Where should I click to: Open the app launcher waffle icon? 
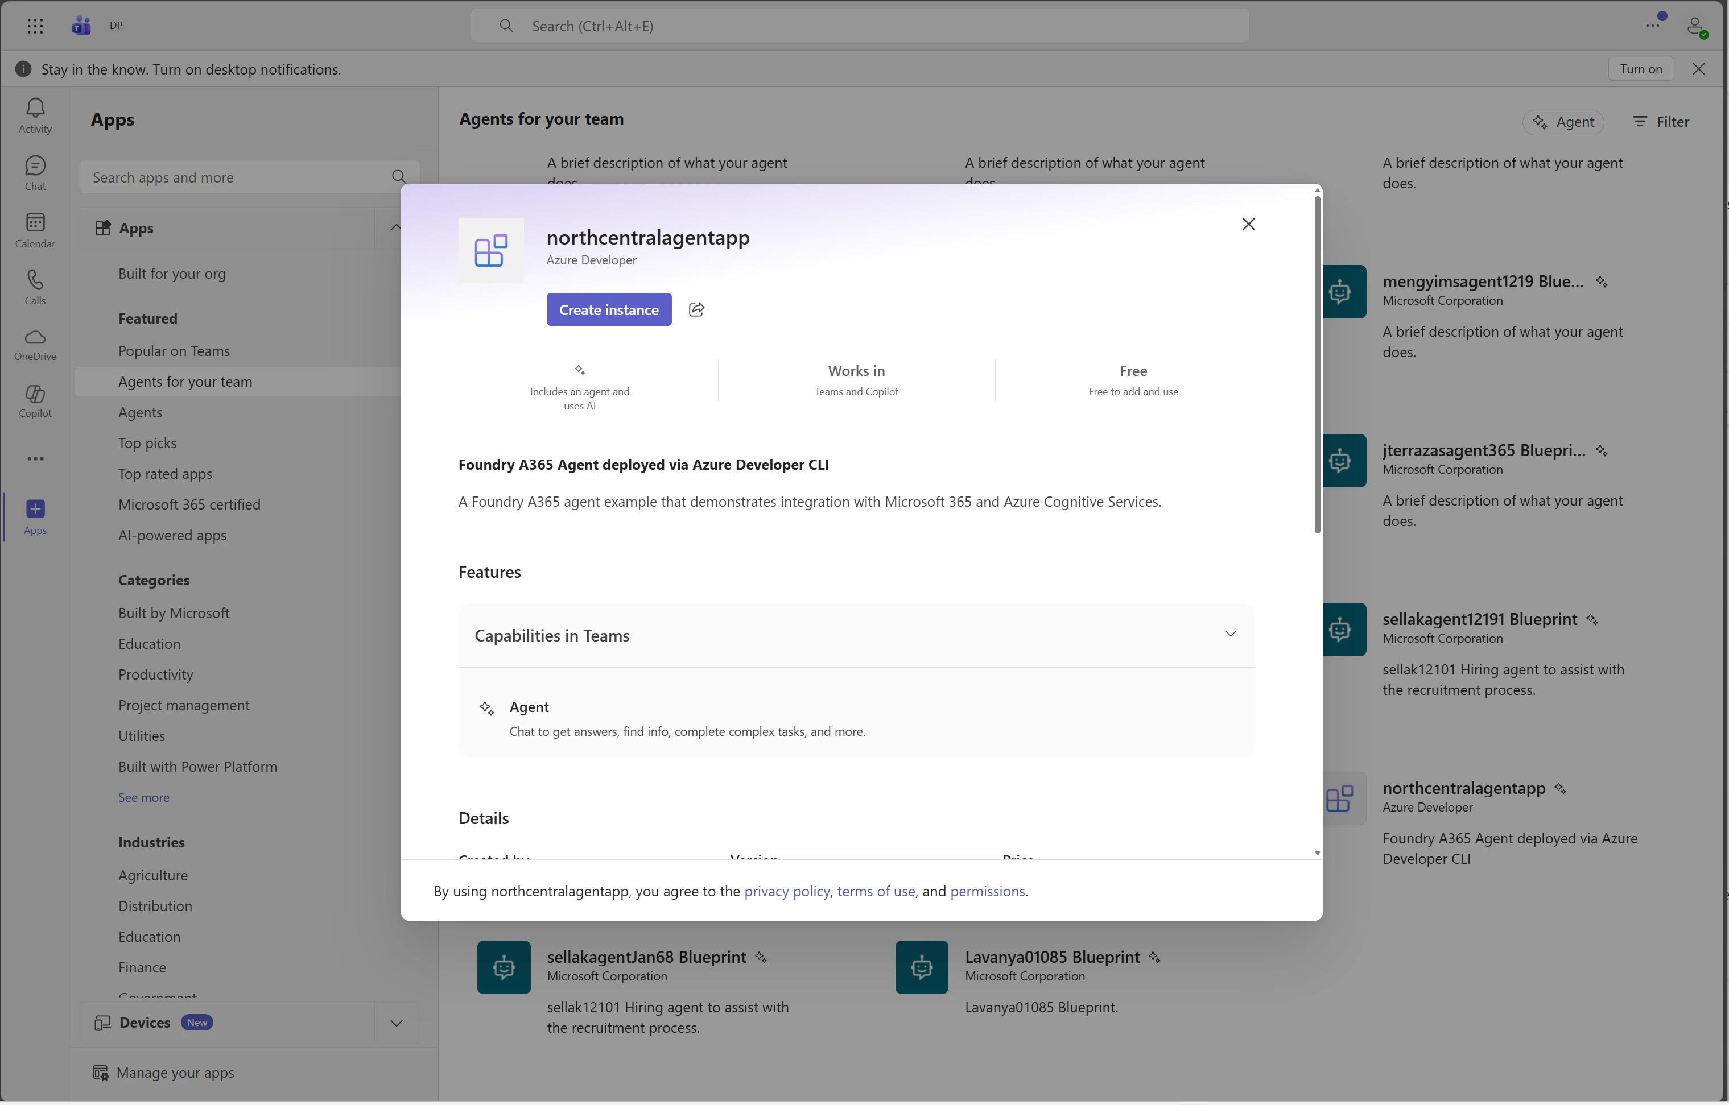tap(35, 26)
